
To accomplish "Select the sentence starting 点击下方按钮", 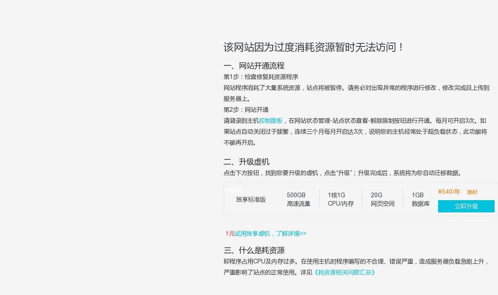I will coord(343,173).
